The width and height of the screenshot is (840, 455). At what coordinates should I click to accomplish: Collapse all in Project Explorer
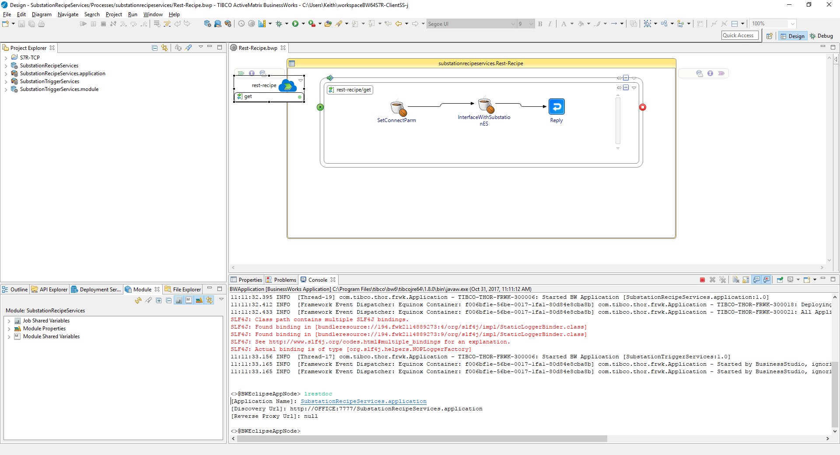(x=154, y=48)
